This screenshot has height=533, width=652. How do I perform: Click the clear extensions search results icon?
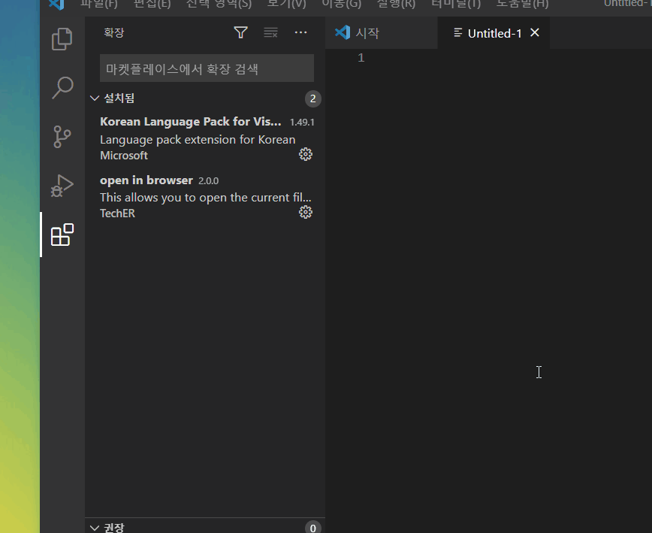(270, 32)
